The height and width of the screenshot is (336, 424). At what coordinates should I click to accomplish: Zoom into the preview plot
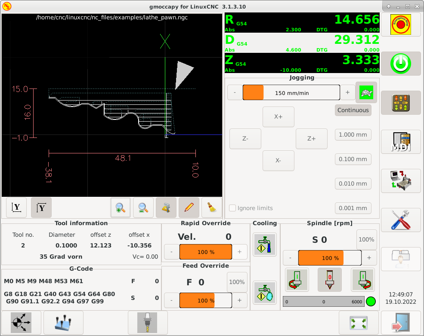tap(121, 208)
